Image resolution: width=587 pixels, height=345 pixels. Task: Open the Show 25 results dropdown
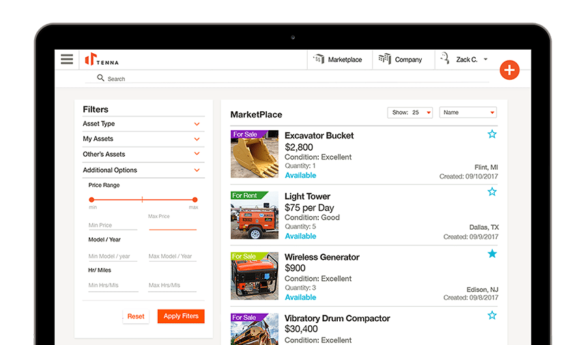[x=410, y=112]
